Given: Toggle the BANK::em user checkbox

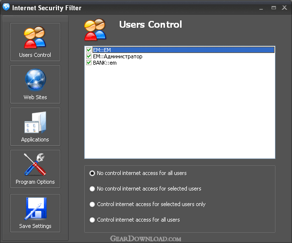Looking at the screenshot, I should tap(89, 63).
